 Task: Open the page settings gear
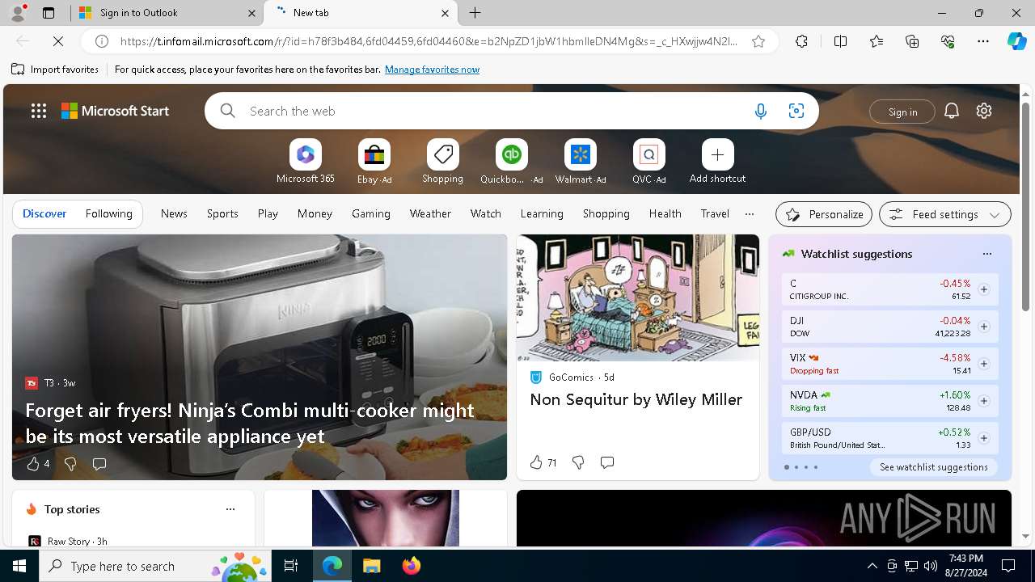(984, 111)
